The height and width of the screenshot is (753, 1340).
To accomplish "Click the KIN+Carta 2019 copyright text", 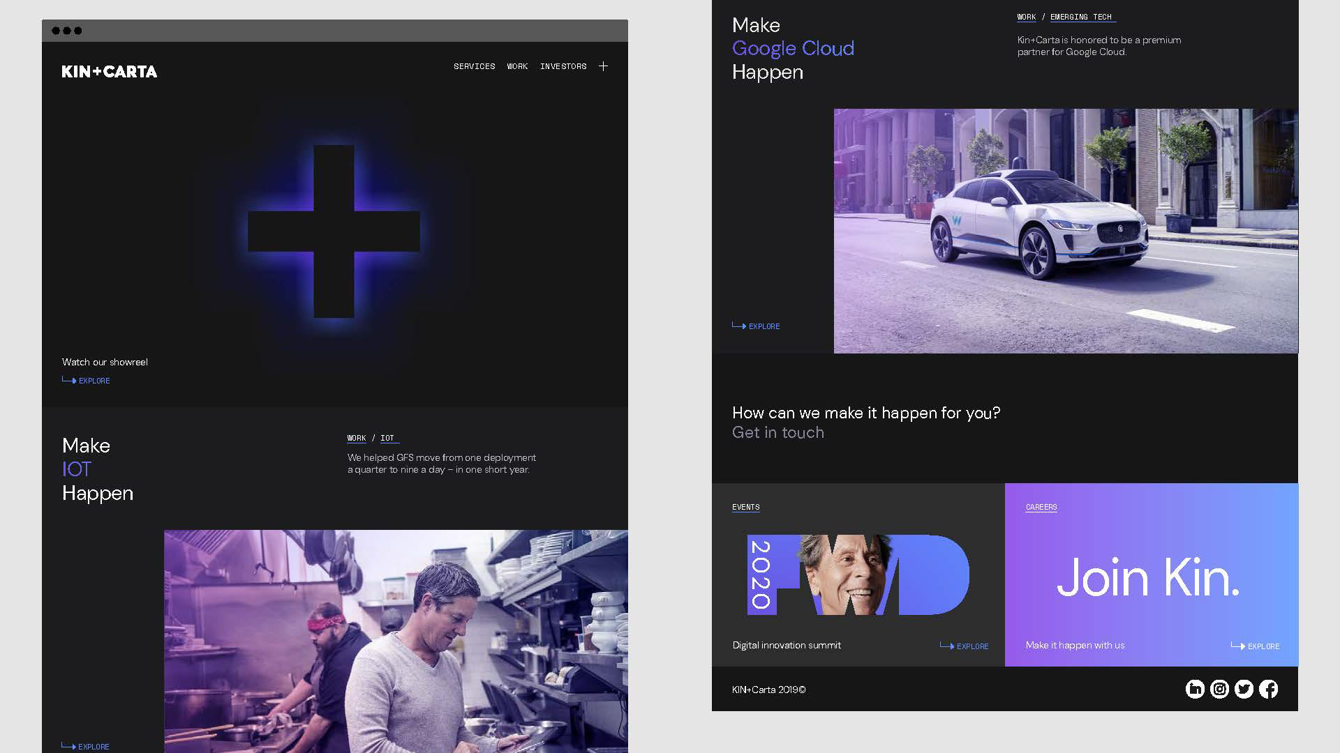I will 768,690.
